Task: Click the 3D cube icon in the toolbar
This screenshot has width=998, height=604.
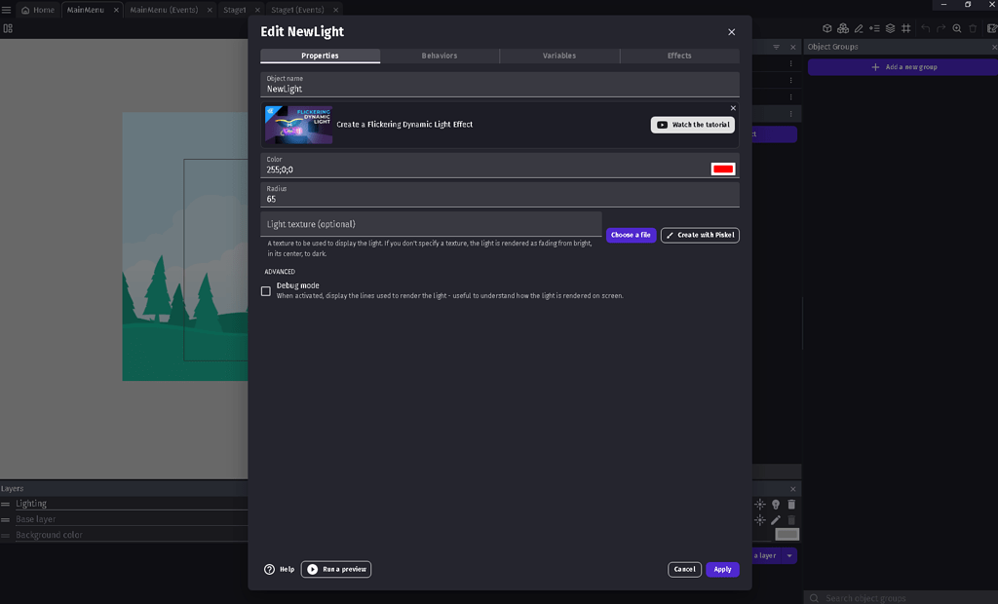Action: point(827,28)
